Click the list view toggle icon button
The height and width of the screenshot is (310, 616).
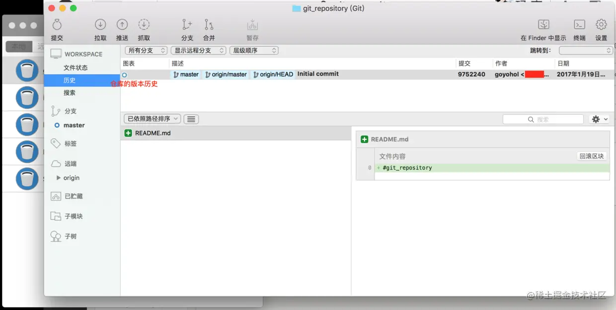click(x=191, y=119)
